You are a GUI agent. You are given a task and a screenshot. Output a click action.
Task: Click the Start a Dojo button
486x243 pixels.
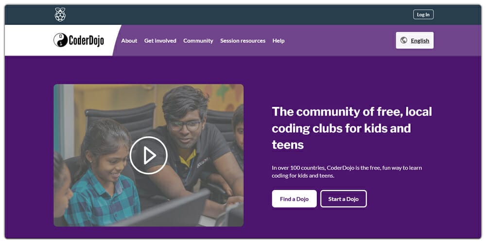point(344,199)
